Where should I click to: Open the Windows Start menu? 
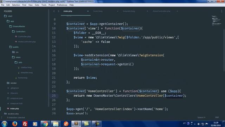(4, 124)
